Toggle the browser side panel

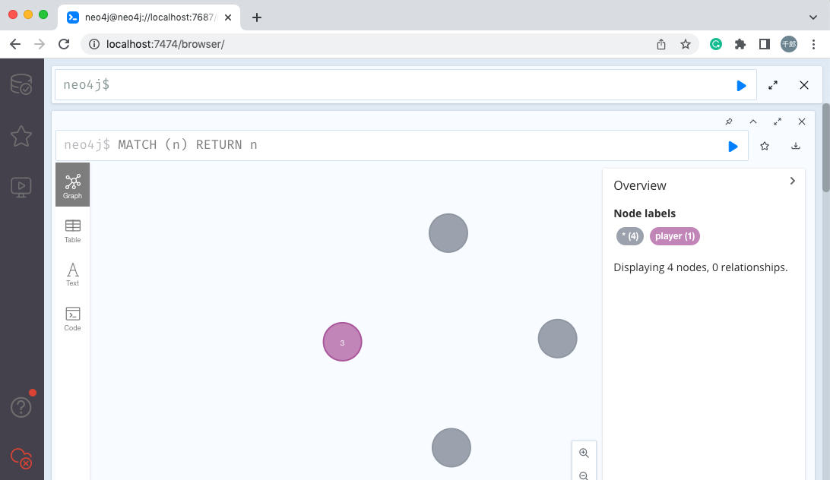point(765,45)
